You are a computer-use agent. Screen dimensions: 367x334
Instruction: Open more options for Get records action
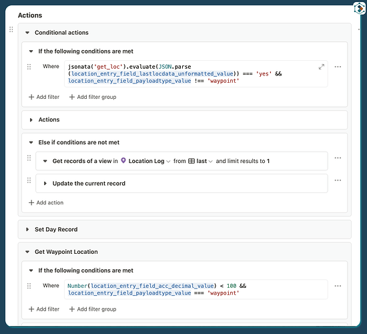pyautogui.click(x=338, y=158)
